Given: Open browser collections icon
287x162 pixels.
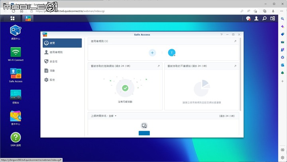Looking at the screenshot, I should 265,11.
